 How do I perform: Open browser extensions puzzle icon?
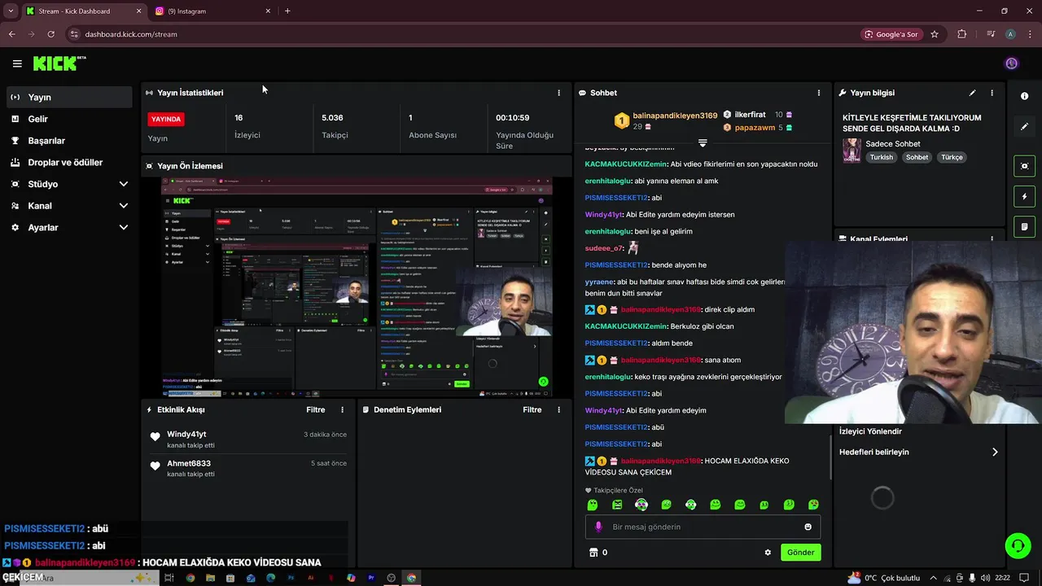point(962,34)
